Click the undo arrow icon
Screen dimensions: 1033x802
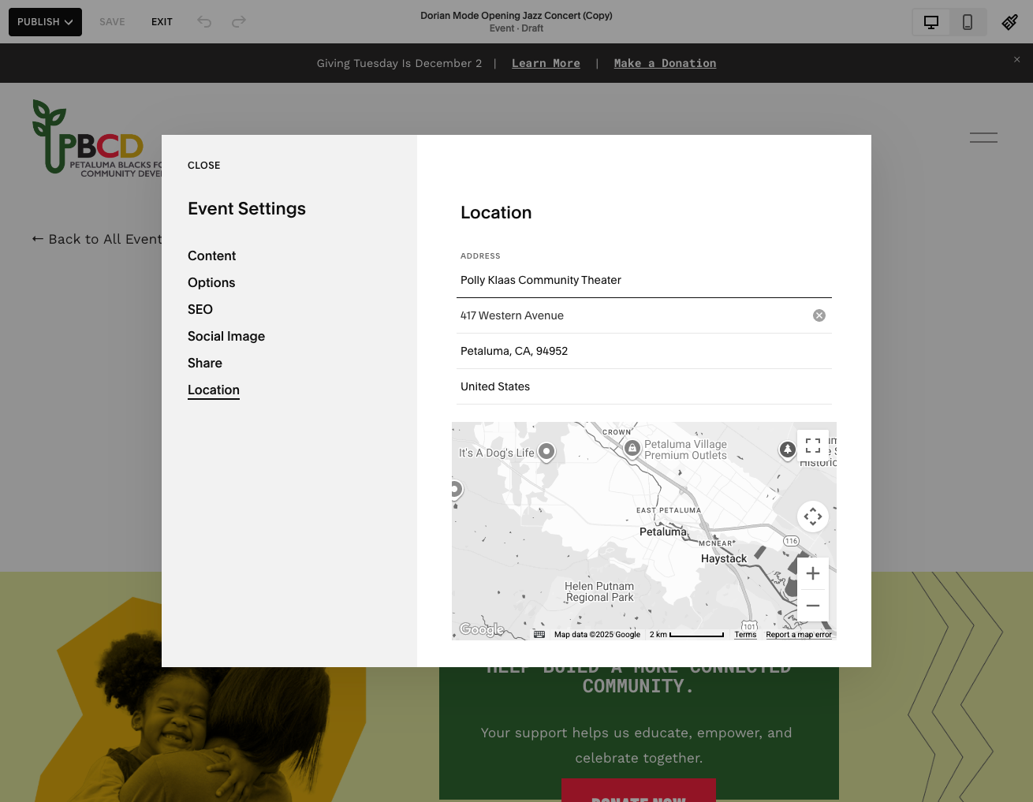[x=204, y=22]
